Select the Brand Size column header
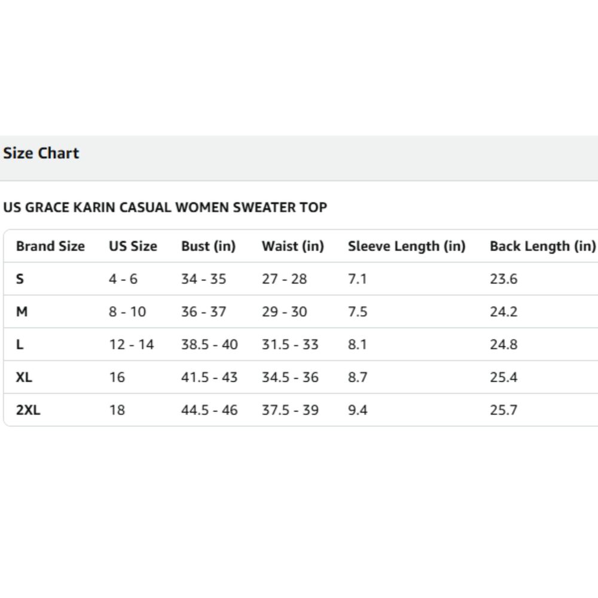598x598 pixels. coord(50,246)
